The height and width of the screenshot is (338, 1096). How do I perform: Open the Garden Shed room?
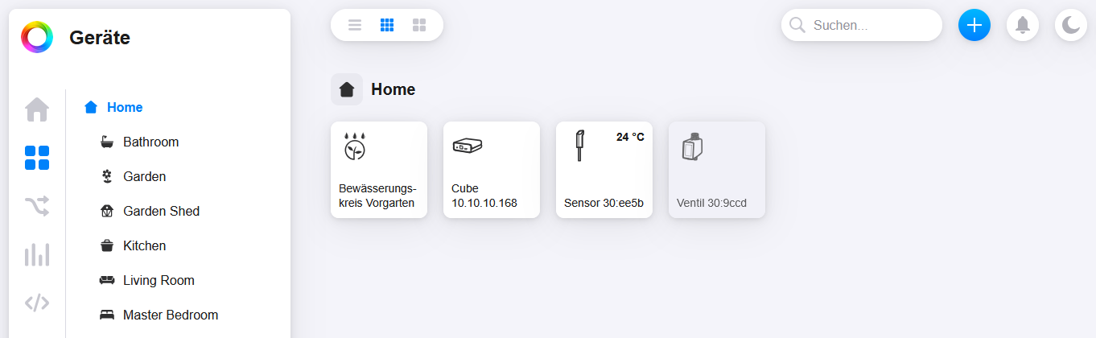click(x=161, y=211)
